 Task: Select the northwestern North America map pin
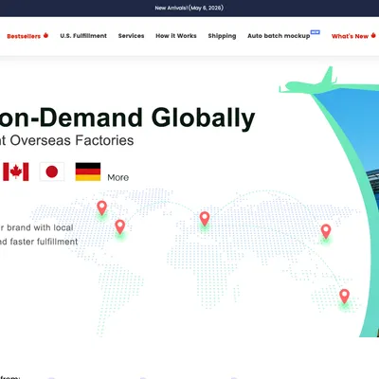pos(101,208)
